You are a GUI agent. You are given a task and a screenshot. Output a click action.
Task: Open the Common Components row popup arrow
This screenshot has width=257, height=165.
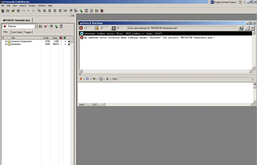69,41
